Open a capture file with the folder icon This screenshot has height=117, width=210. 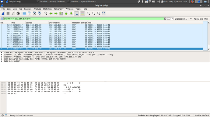pos(24,13)
